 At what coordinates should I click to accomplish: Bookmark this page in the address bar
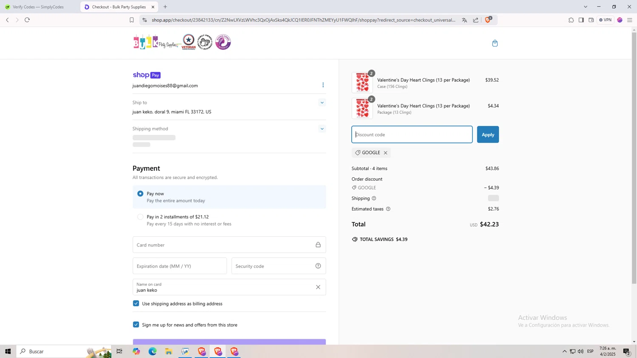coord(132,20)
